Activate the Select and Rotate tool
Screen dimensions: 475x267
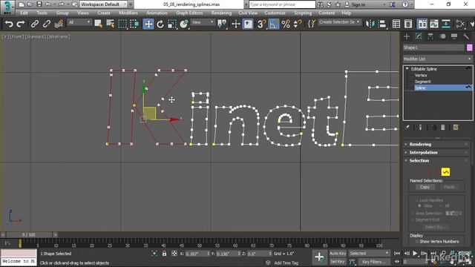click(160, 24)
